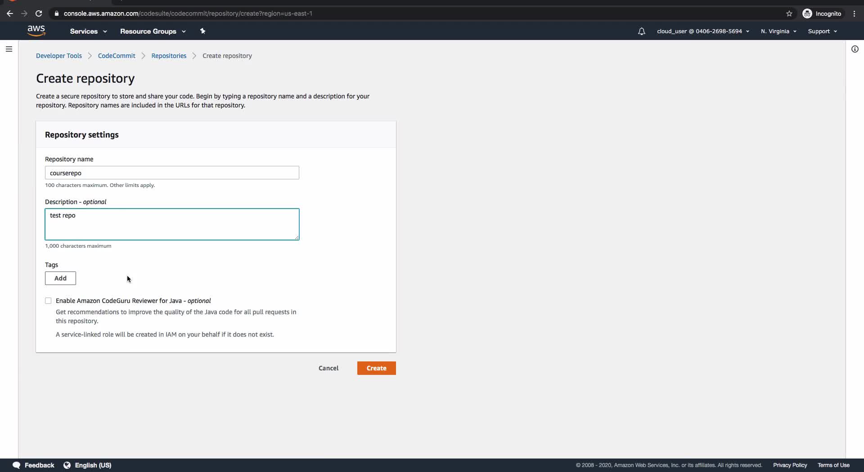The width and height of the screenshot is (864, 472).
Task: Click the description textarea resize handle
Action: [x=297, y=237]
